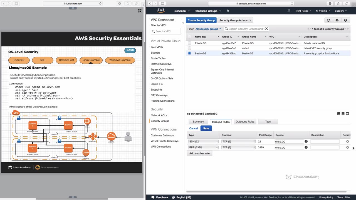Screen dimensions: 356x200
Task: Change the RDP (3389) rule type dropdown
Action: click(203, 147)
